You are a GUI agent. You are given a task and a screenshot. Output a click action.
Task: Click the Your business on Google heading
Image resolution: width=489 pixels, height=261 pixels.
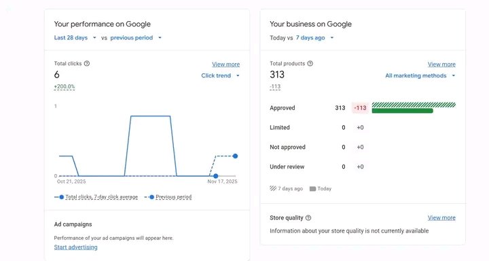tap(310, 24)
